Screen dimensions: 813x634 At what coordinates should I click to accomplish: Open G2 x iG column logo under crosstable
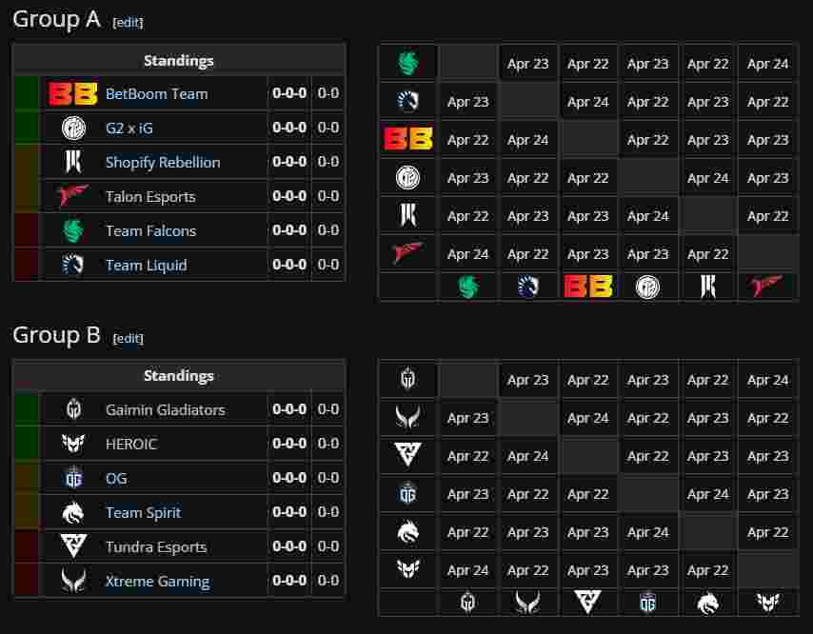(x=647, y=287)
